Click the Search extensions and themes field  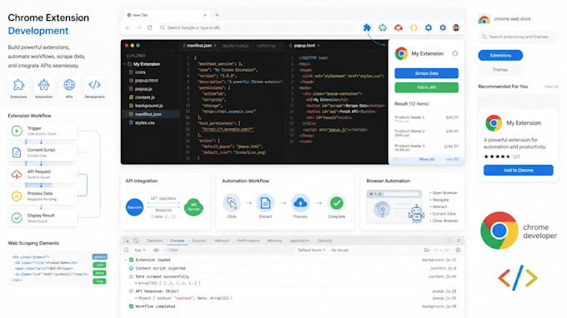point(518,37)
